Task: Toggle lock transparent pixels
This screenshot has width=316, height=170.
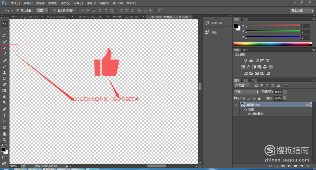Action: pos(244,98)
